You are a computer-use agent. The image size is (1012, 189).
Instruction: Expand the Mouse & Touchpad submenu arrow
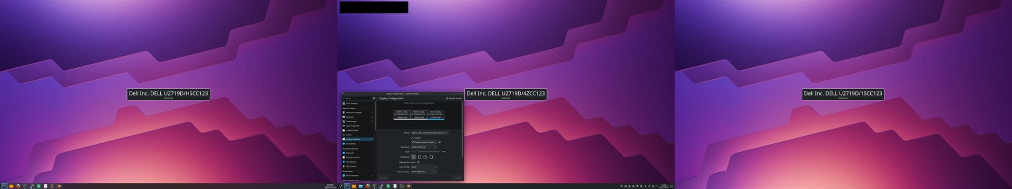[372, 112]
